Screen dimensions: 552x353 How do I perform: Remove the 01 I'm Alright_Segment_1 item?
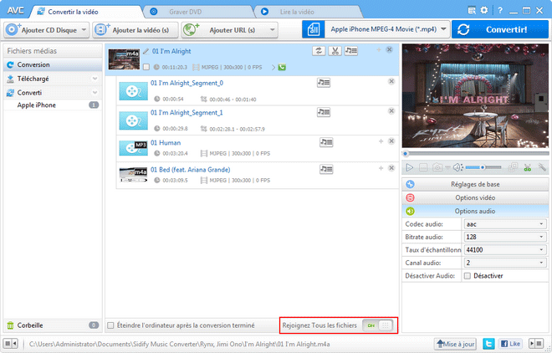pyautogui.click(x=391, y=112)
